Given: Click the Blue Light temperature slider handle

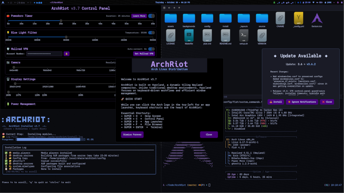Looking at the screenshot, I should click(x=65, y=36).
